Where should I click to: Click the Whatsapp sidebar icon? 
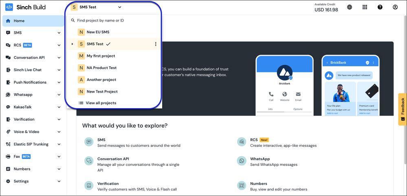pyautogui.click(x=8, y=95)
